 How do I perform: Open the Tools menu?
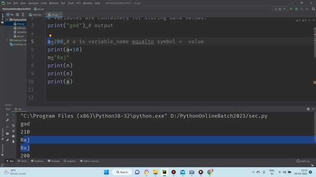tap(71, 3)
